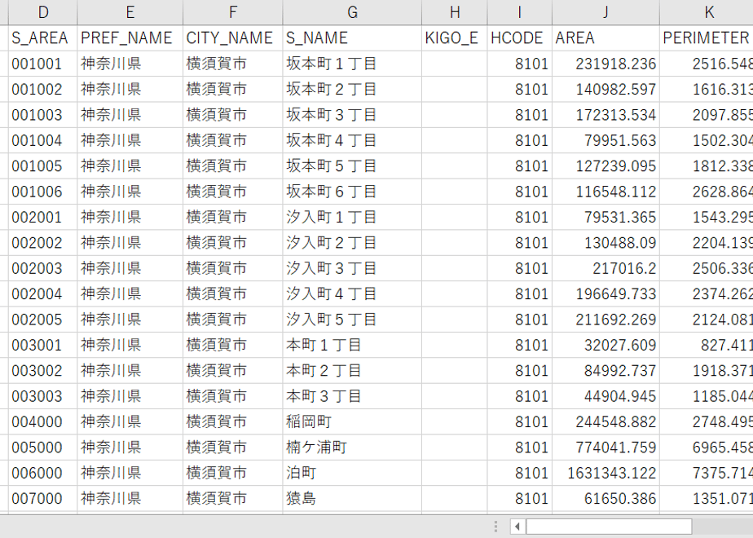
Task: Click AREA value 79951.563
Action: pyautogui.click(x=605, y=140)
